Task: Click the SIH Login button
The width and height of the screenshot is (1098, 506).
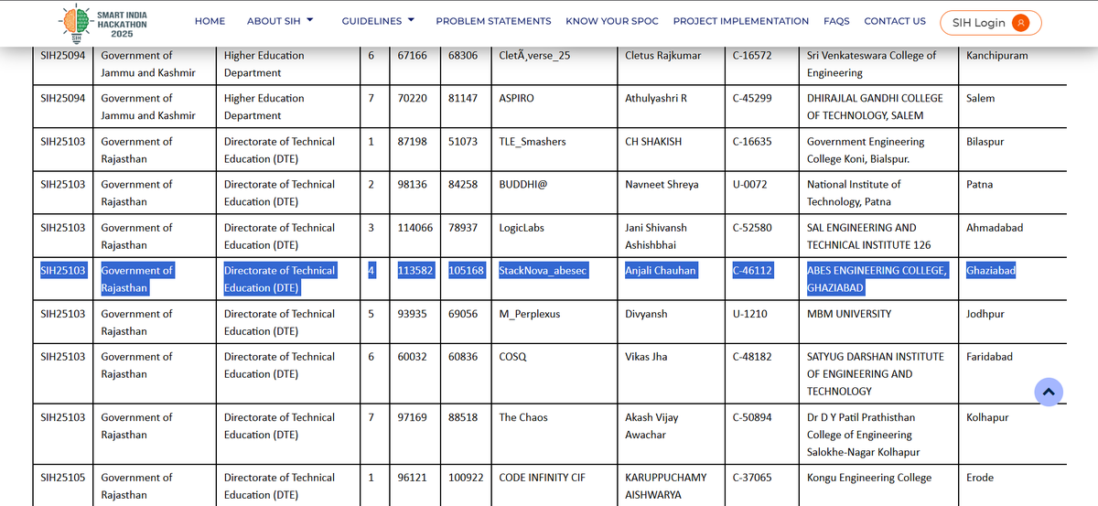Action: [991, 23]
